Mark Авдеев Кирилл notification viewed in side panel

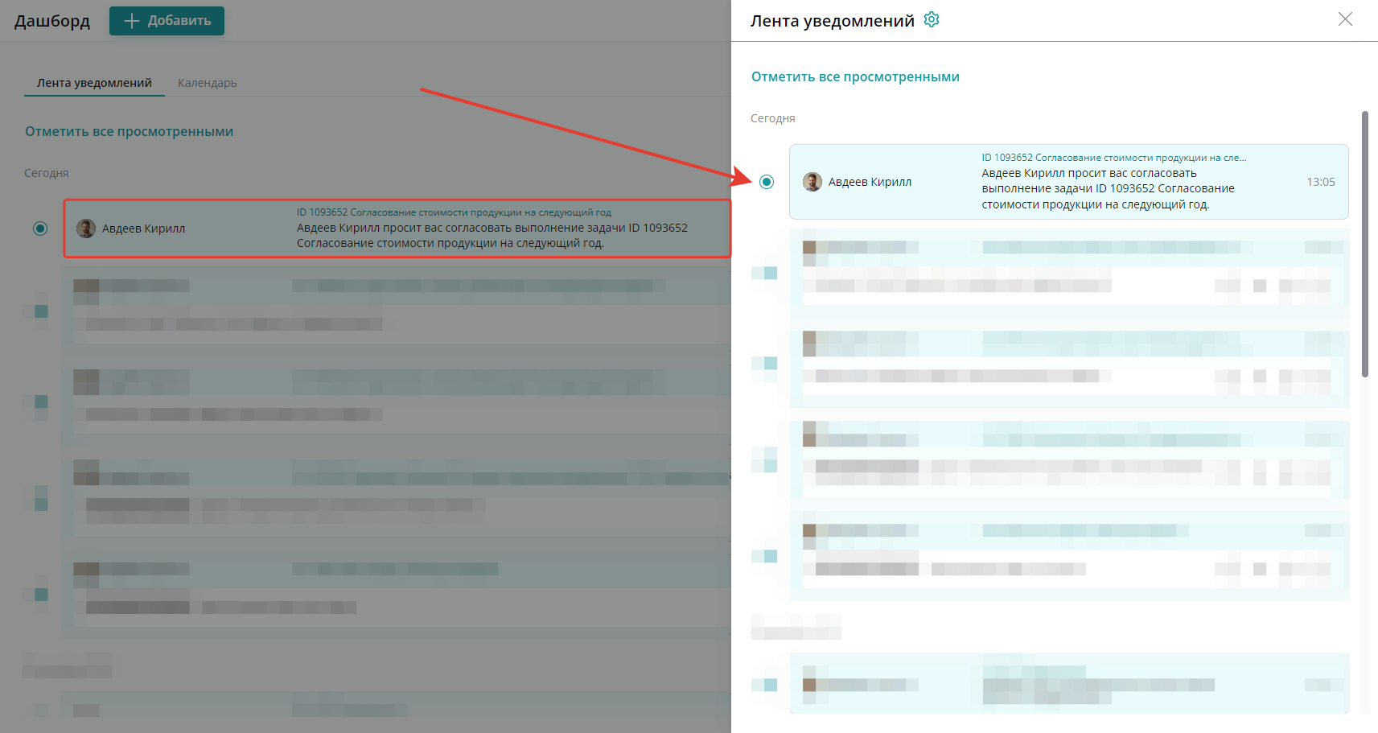click(767, 182)
